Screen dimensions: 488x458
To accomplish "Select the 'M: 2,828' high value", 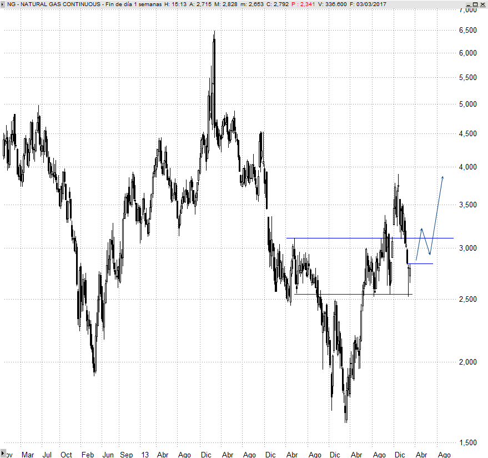I will (225, 4).
